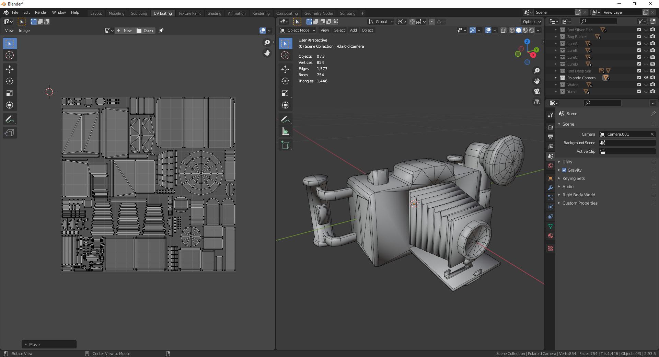Toggle Yumi collection exclude checkbox
Viewport: 659px width, 357px height.
639,92
